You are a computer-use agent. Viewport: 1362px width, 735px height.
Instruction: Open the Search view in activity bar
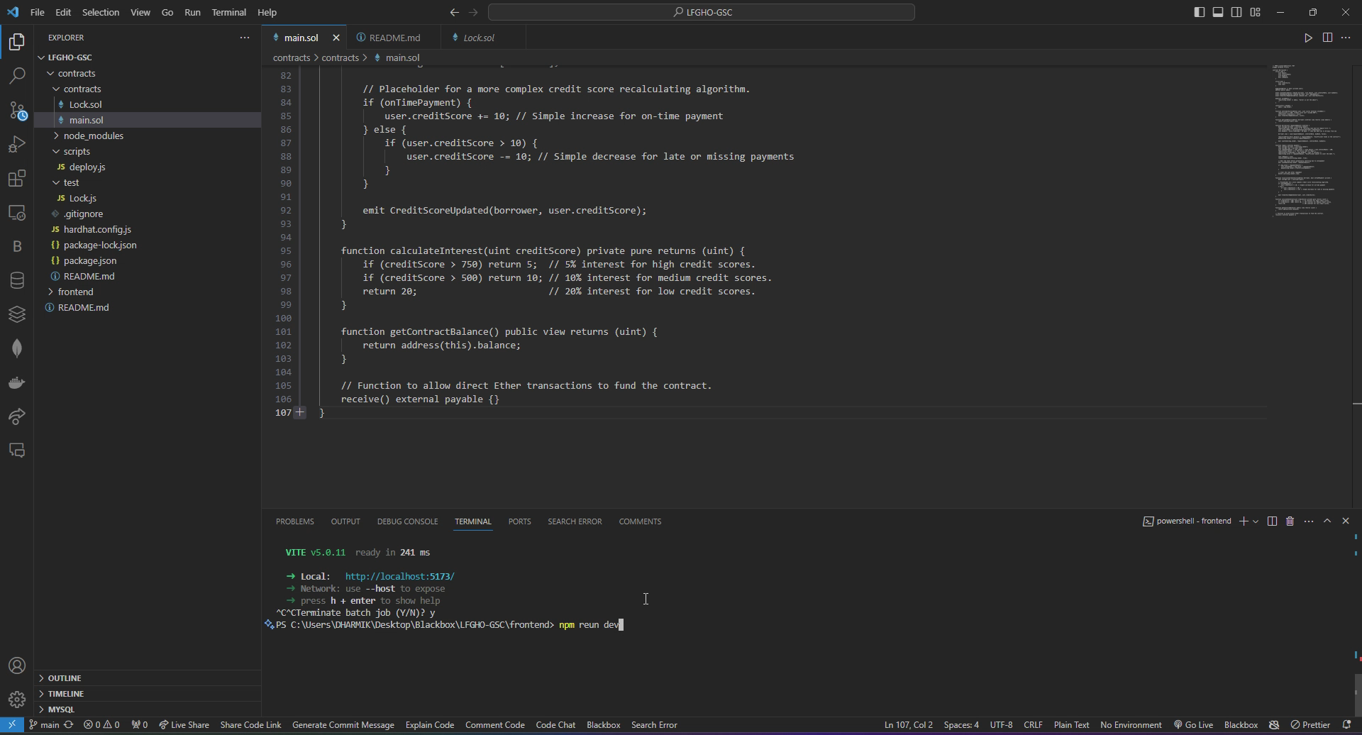17,76
